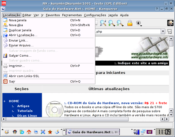This screenshot has width=175, height=137.
Task: Click the go button beside address bar
Action: (170, 32)
